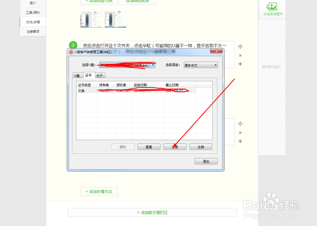This screenshot has width=317, height=226.
Task: Click the plus icon beside the lower step box
Action: tap(240, 141)
